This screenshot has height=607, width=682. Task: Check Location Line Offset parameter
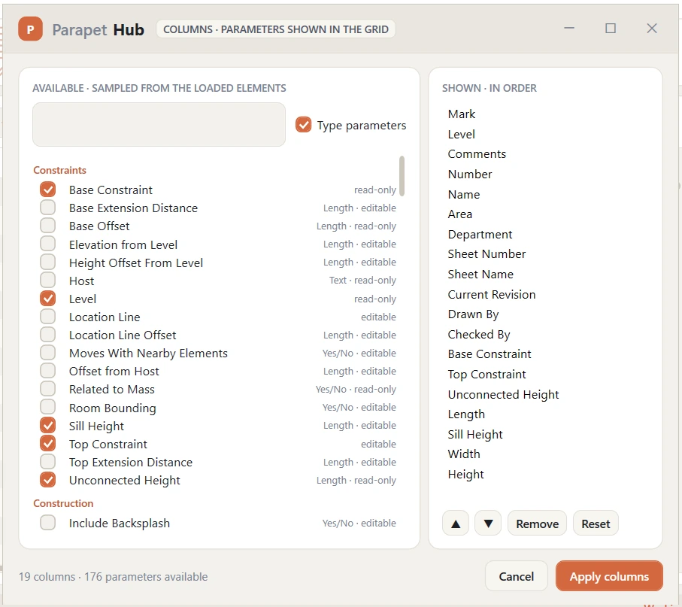48,335
